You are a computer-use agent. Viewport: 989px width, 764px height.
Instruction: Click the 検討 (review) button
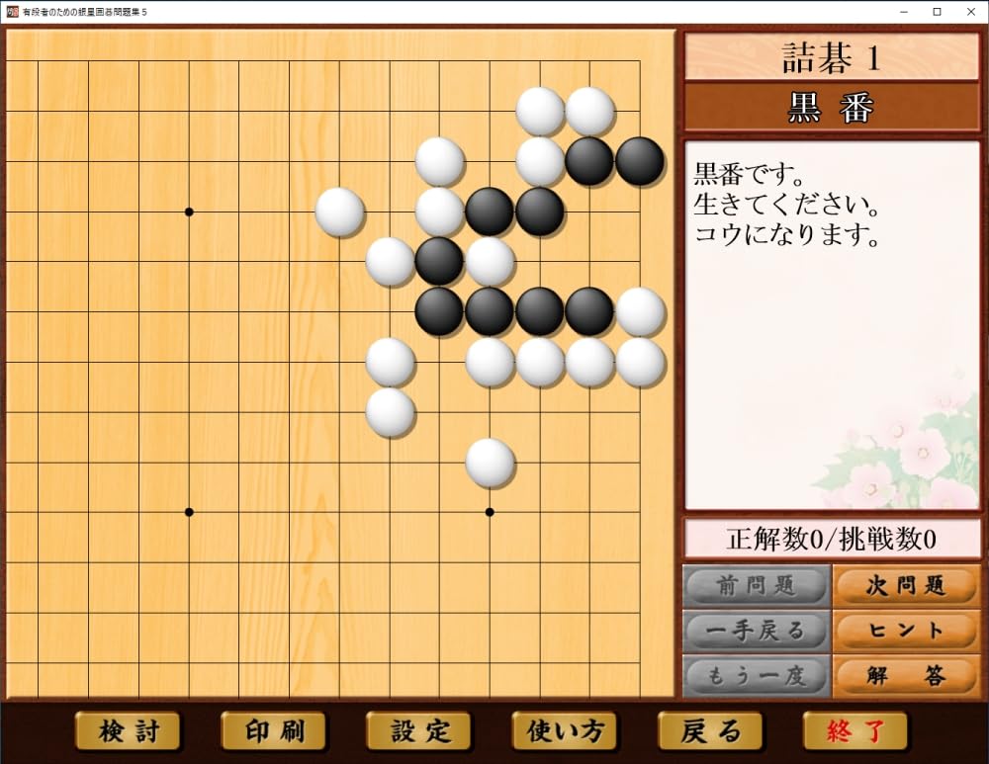114,731
